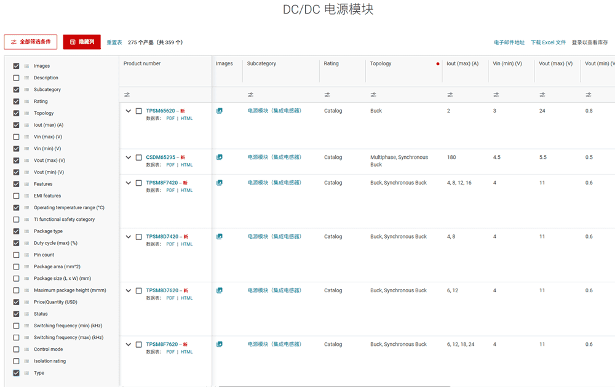
Task: Select the TPSM8D7420 row checkbox
Action: (138, 237)
